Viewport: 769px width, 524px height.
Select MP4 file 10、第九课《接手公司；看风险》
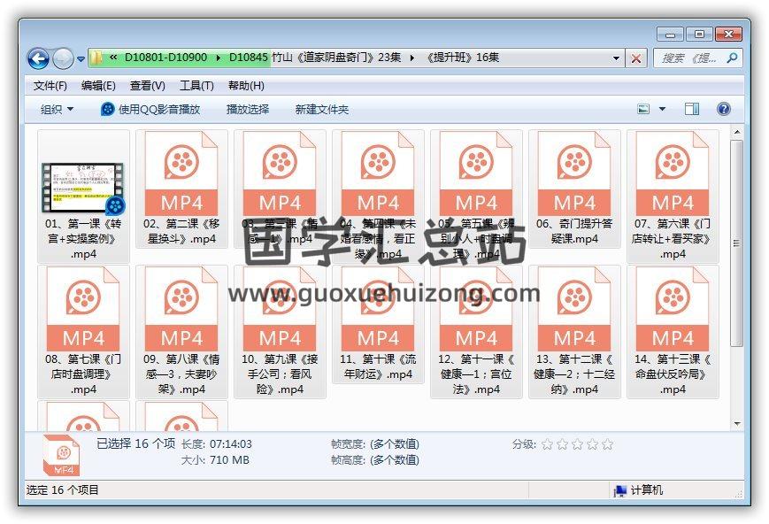(280, 332)
